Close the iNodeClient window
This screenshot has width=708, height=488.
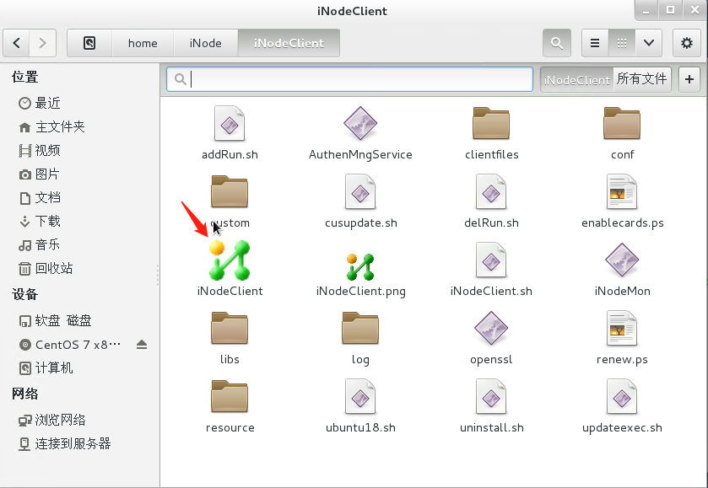(694, 10)
